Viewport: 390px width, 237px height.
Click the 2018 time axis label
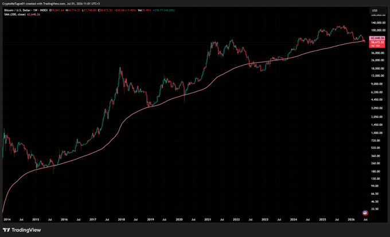click(122, 219)
